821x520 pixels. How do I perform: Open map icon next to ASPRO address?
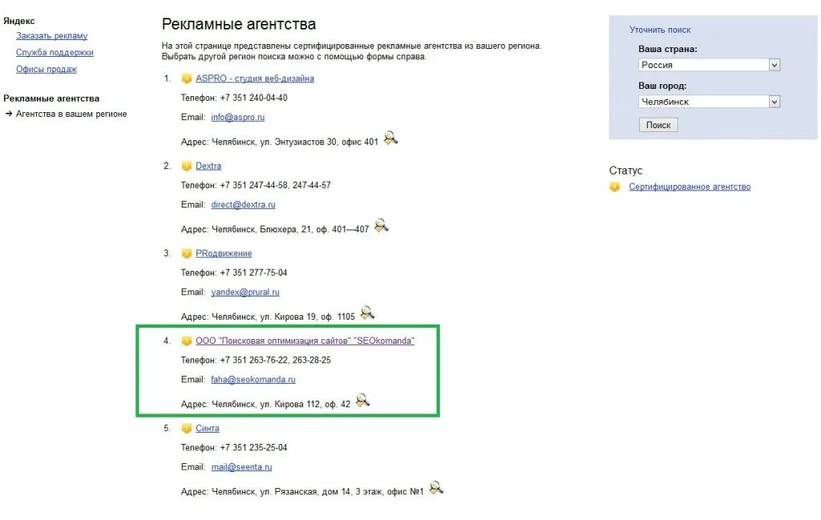390,138
